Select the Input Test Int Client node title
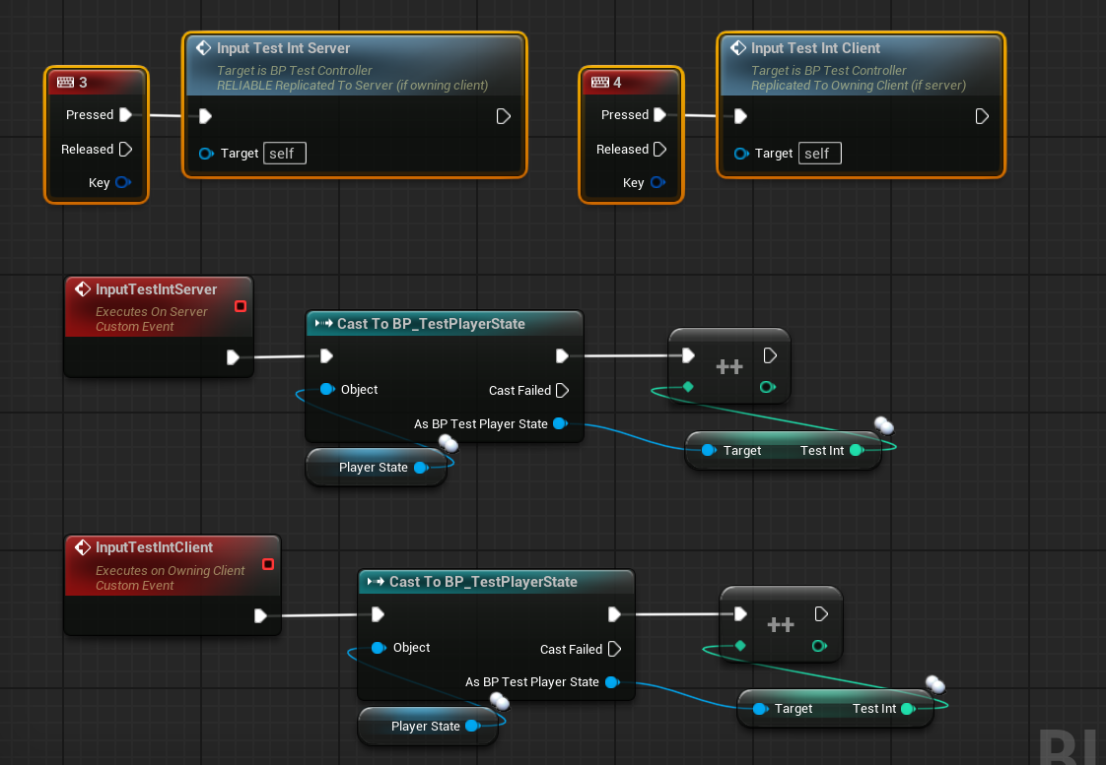 (815, 48)
